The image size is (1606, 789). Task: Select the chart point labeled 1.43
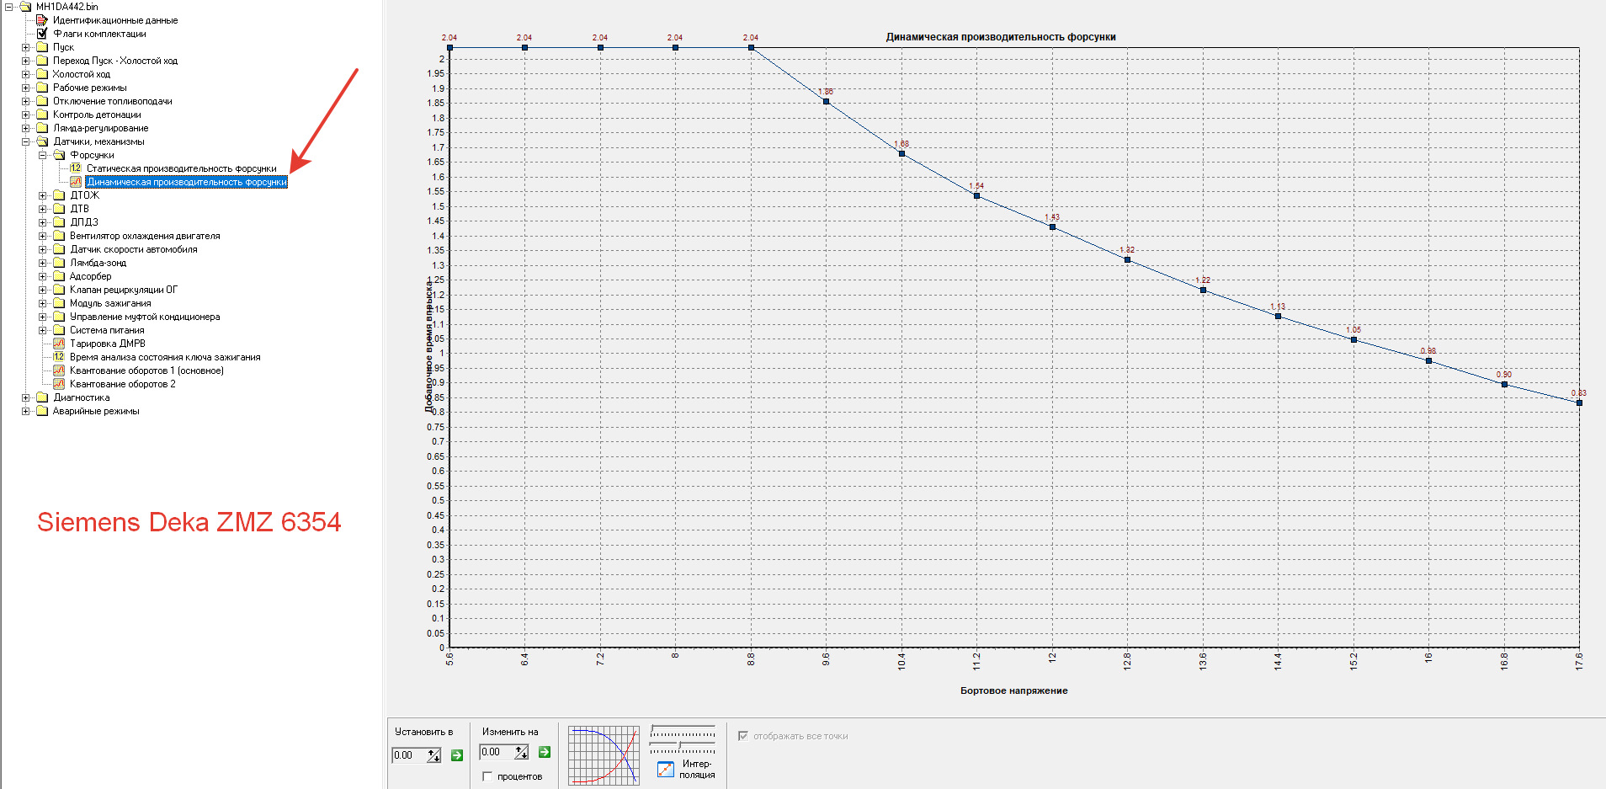1052,227
